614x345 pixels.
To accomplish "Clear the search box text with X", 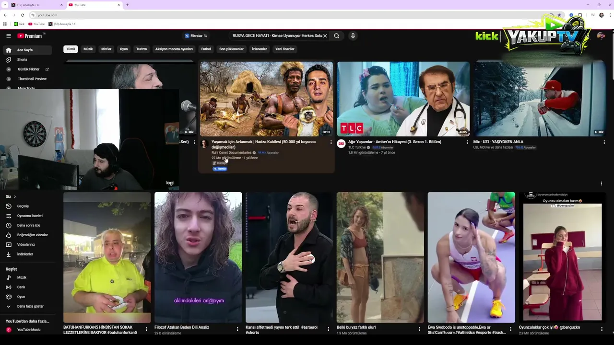I will [x=325, y=36].
